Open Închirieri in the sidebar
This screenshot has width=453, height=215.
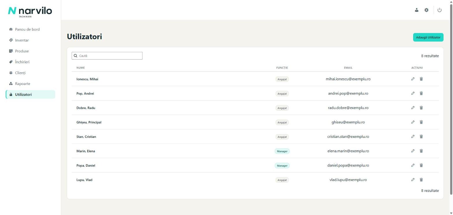click(x=30, y=62)
